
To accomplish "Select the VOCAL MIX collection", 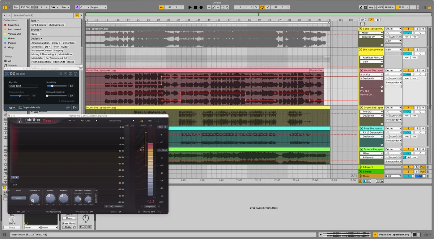I will [x=14, y=34].
